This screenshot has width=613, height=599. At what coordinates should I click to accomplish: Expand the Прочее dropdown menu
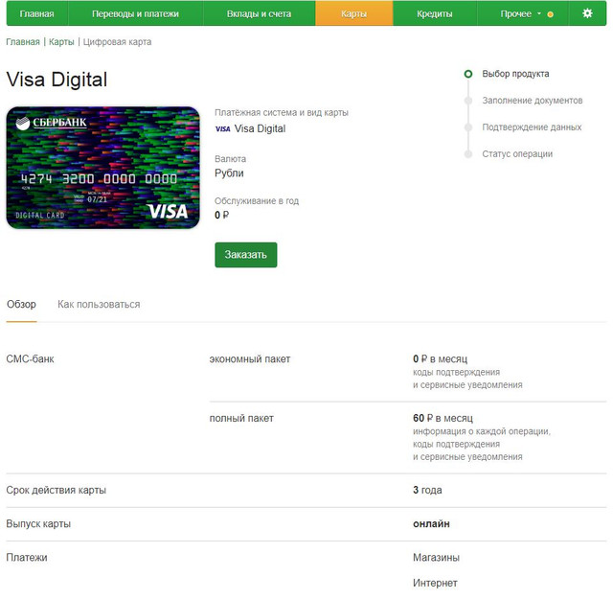[x=521, y=13]
